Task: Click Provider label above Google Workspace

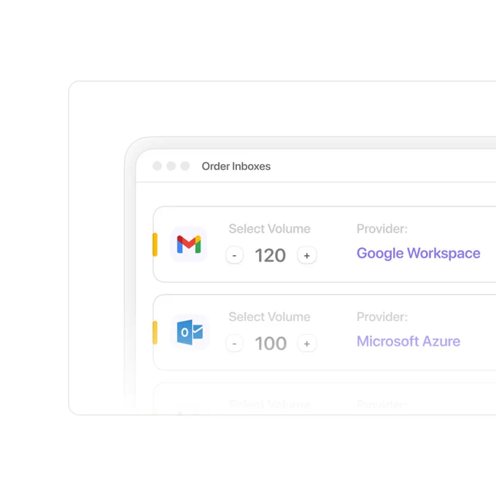Action: coord(382,229)
